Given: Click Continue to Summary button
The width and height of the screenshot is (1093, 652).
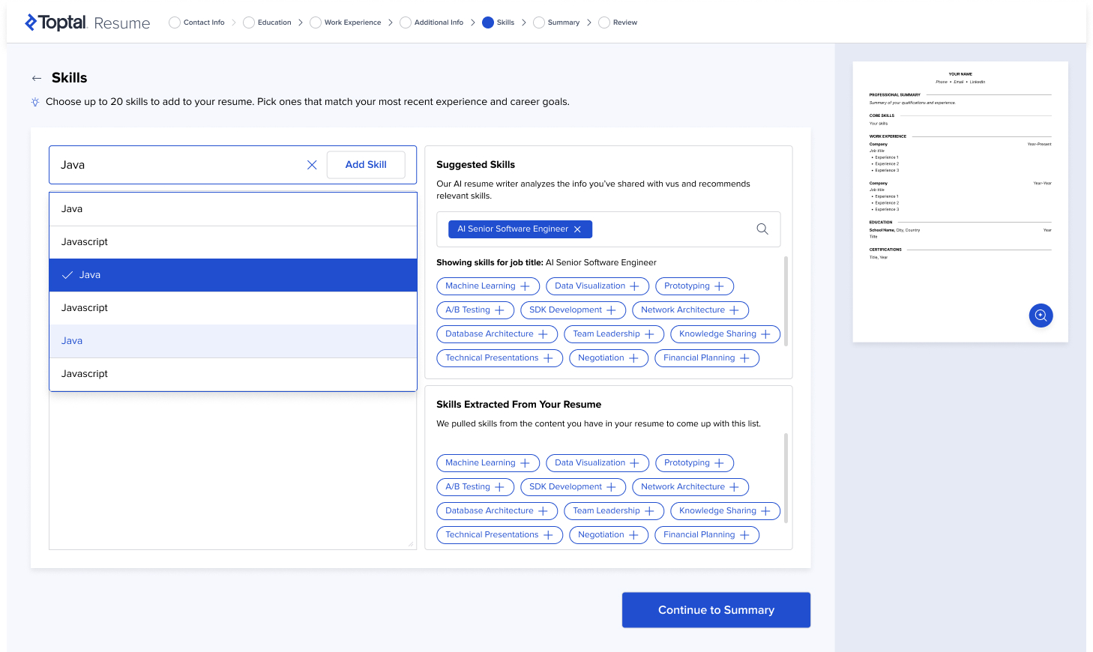Looking at the screenshot, I should click(x=716, y=610).
